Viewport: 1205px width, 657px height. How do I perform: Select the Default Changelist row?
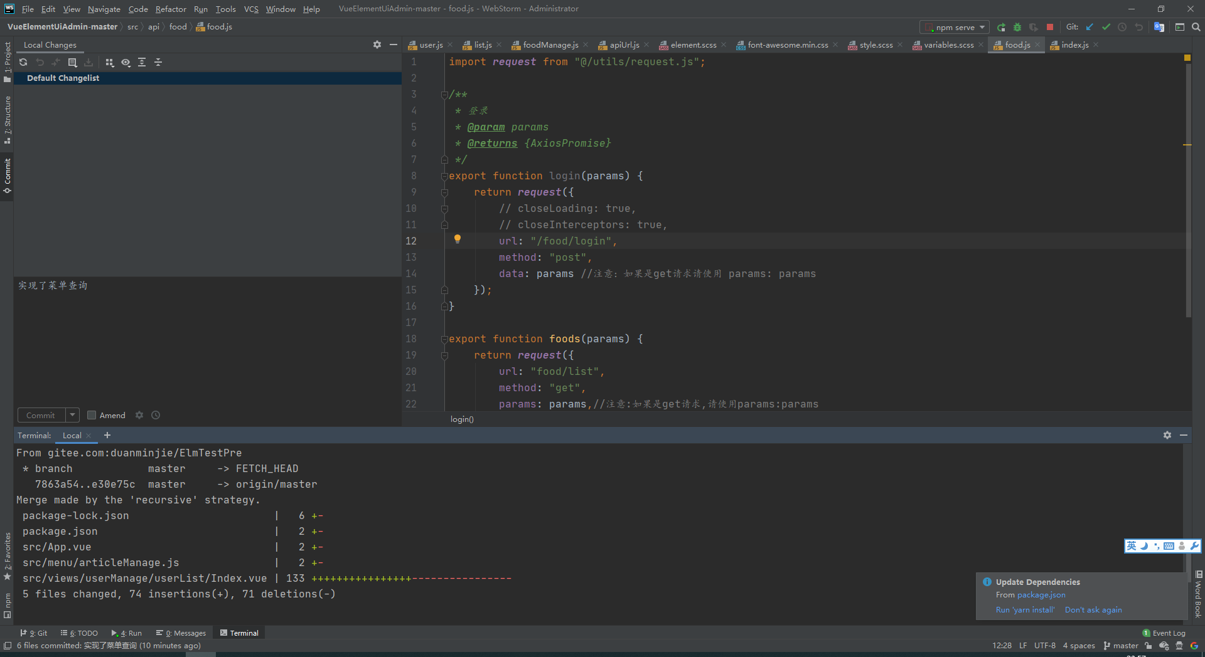tap(208, 78)
